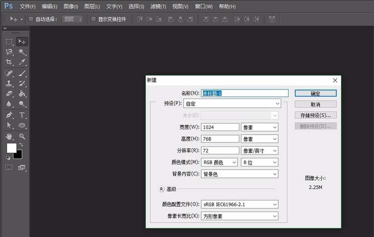Open the resolution unit 像素/英寸 dropdown
The image size is (374, 237).
260,150
